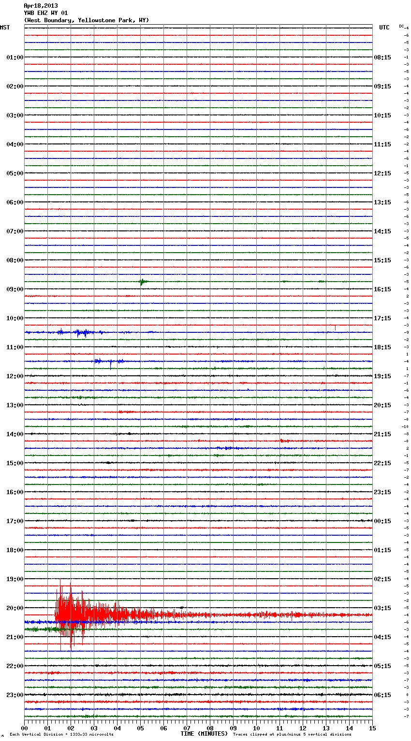Click the 00:15 UTC time label
Image resolution: width=411 pixels, height=741 pixels.
[382, 521]
